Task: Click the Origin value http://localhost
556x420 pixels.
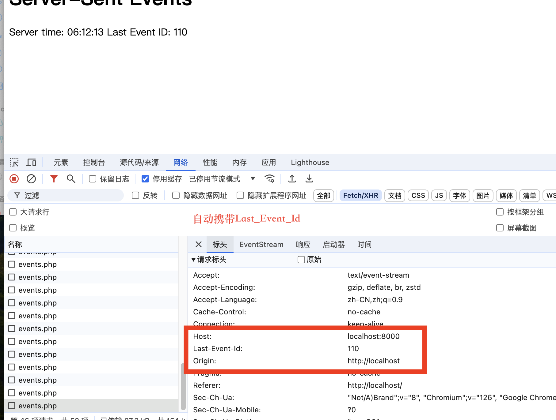Action: click(374, 361)
